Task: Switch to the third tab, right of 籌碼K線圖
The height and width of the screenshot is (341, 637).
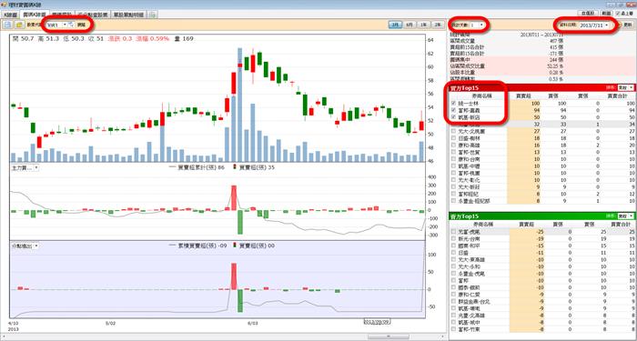Action: pos(63,15)
